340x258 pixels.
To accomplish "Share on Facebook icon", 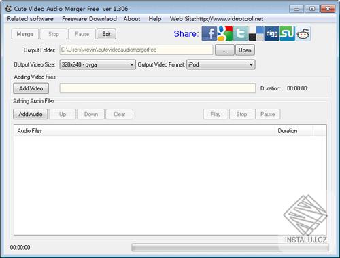I will coord(209,33).
